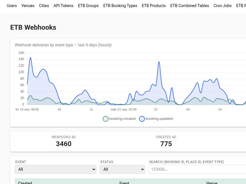This screenshot has width=246, height=184.
Task: Click the Created 4D value 775
Action: [166, 144]
